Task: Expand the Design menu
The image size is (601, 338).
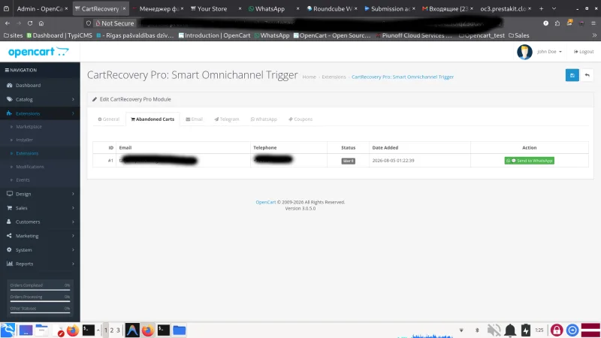Action: [40, 194]
